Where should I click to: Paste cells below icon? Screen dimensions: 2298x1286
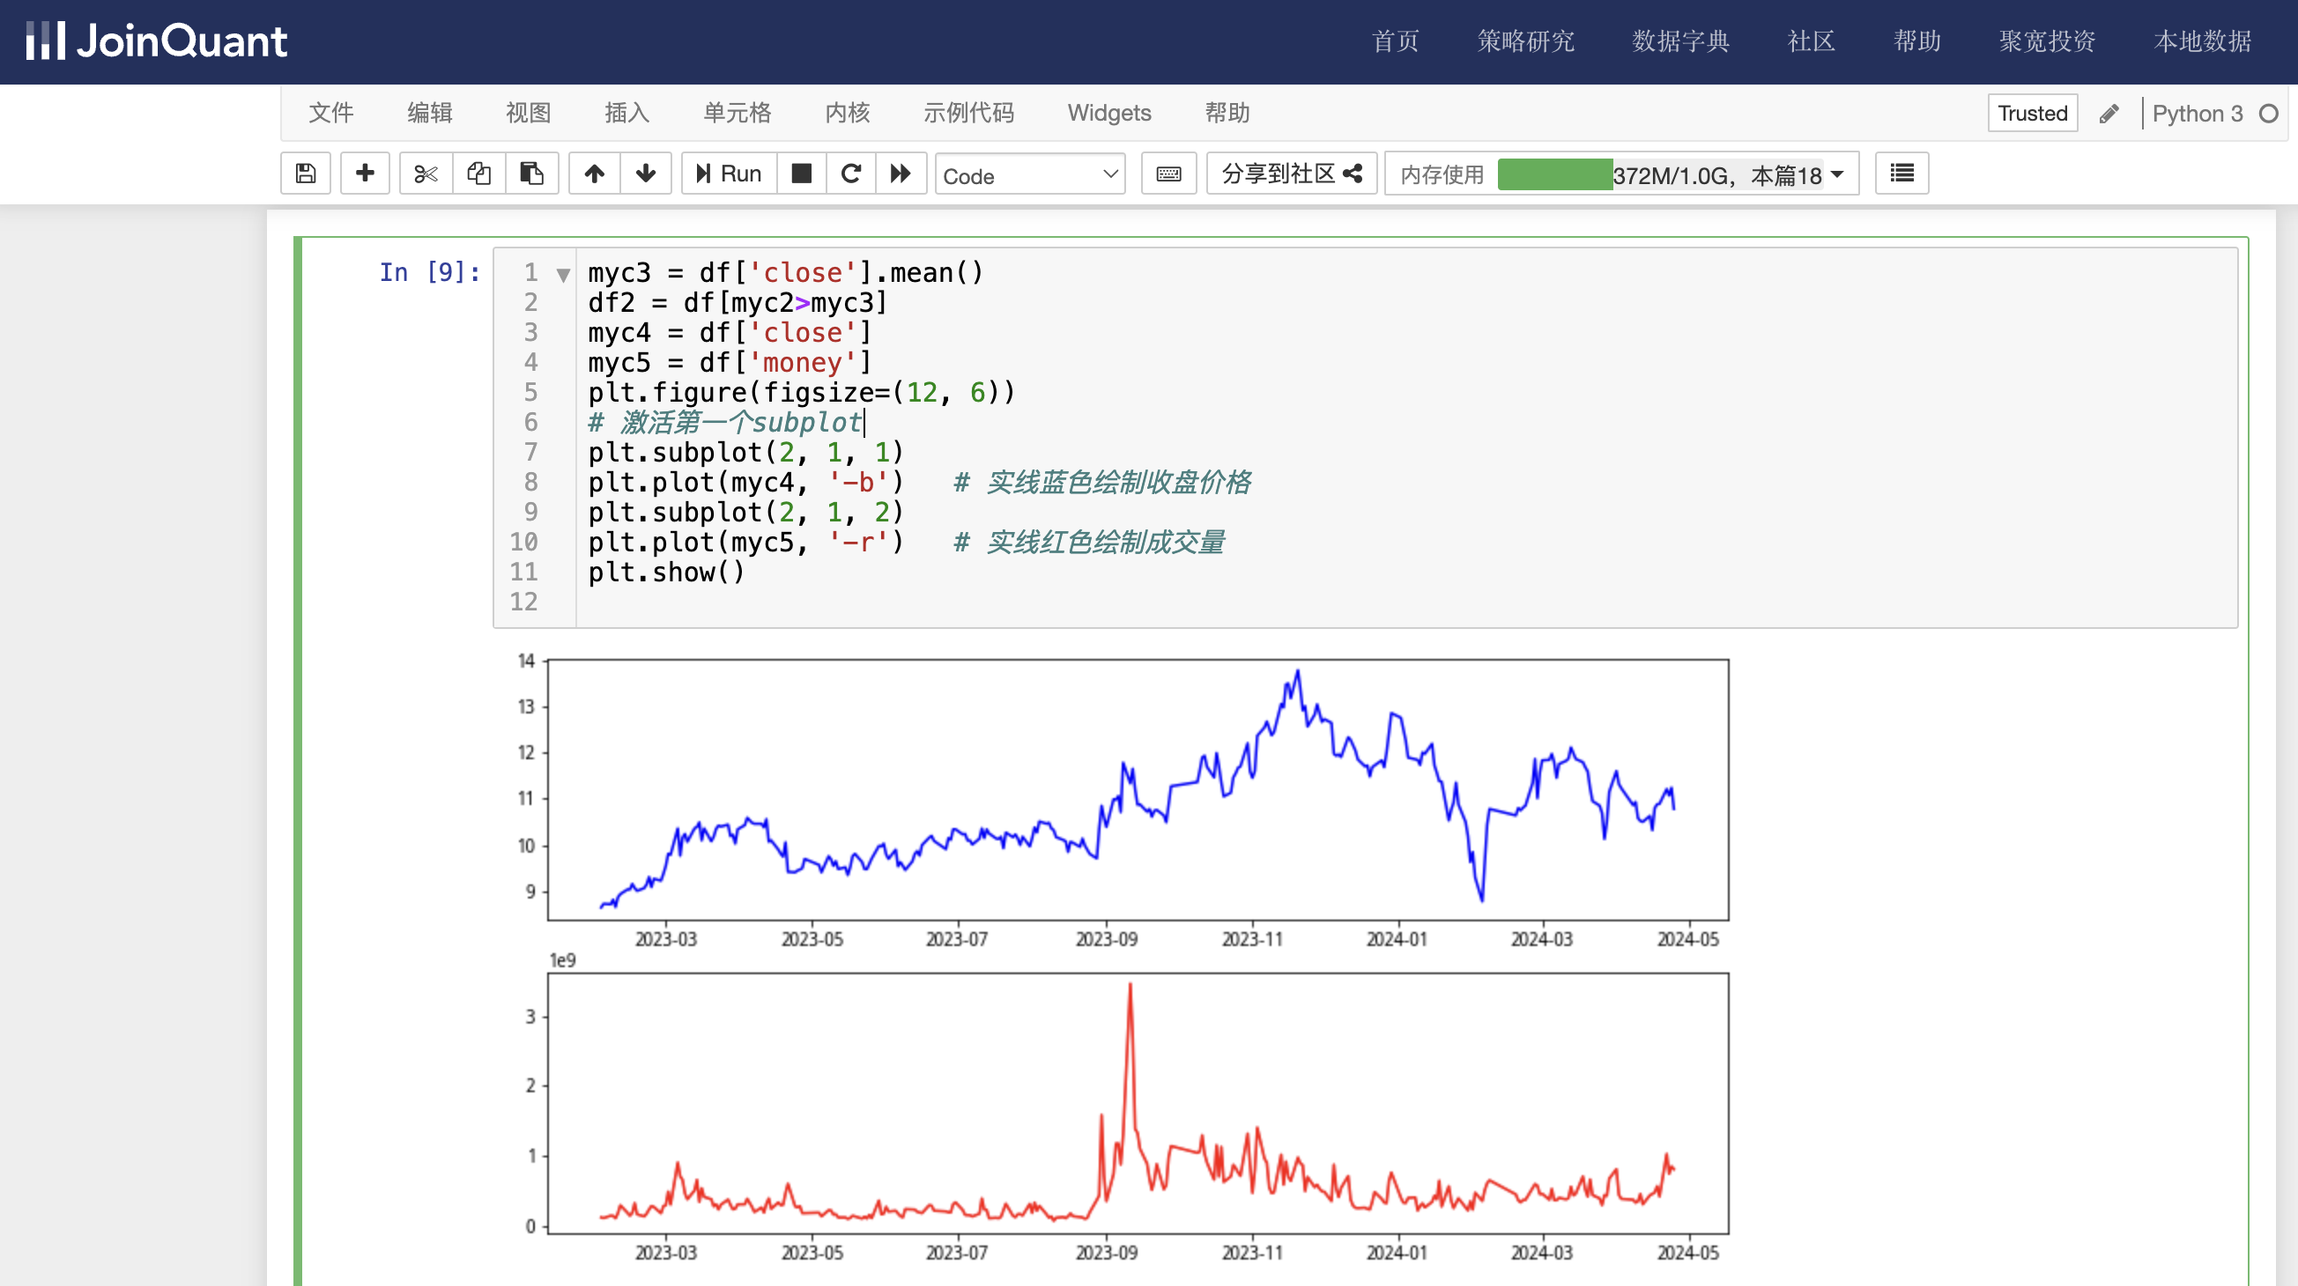pyautogui.click(x=531, y=173)
